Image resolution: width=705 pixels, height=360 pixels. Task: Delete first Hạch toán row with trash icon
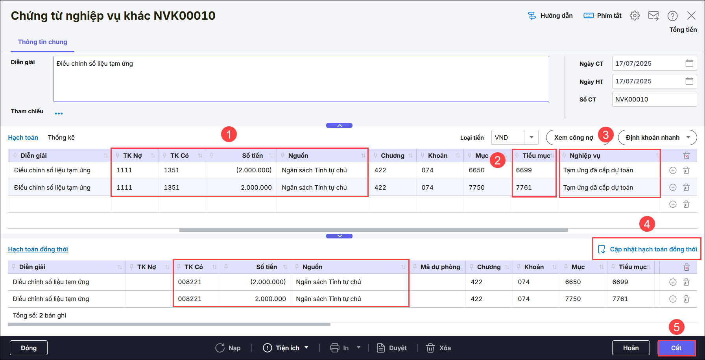(x=686, y=170)
